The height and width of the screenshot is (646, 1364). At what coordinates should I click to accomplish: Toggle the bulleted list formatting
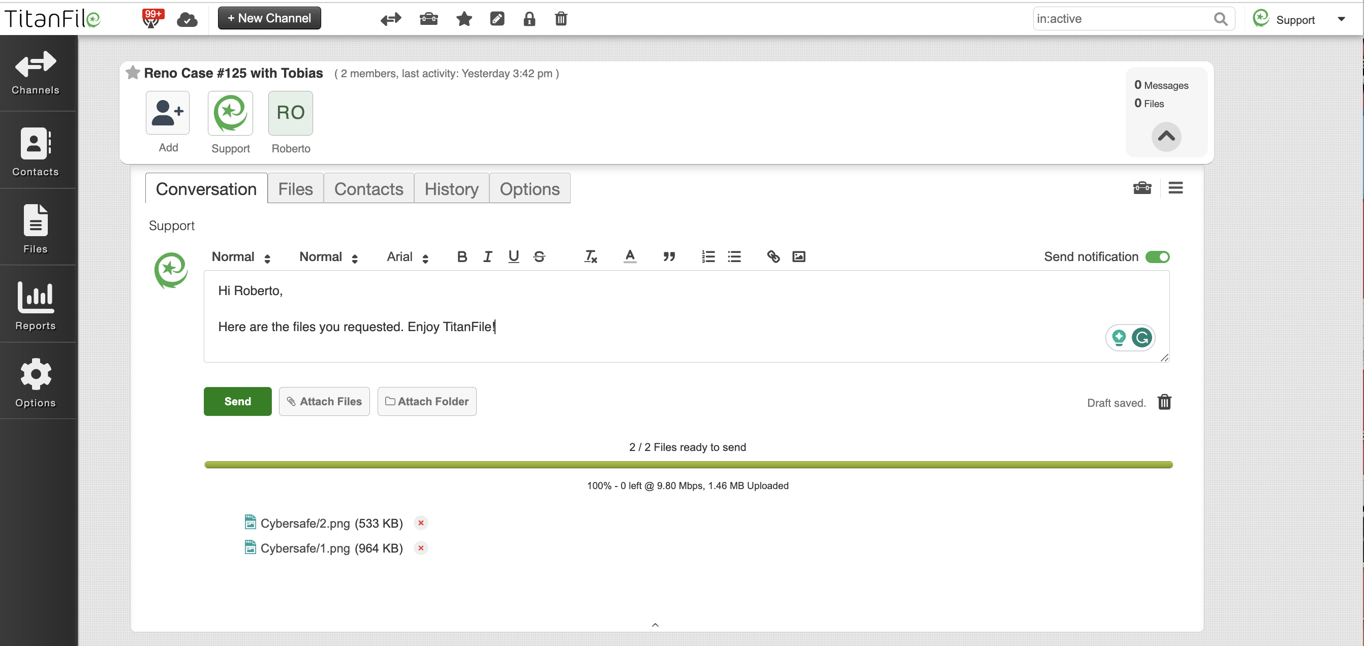pos(734,256)
